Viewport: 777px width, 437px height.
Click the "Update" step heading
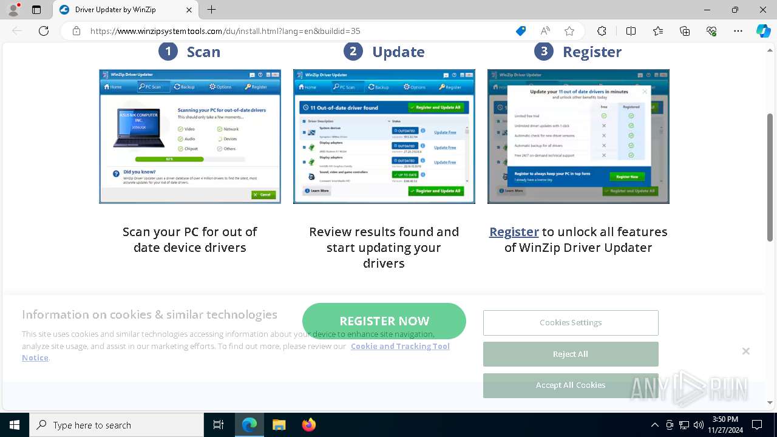[398, 52]
